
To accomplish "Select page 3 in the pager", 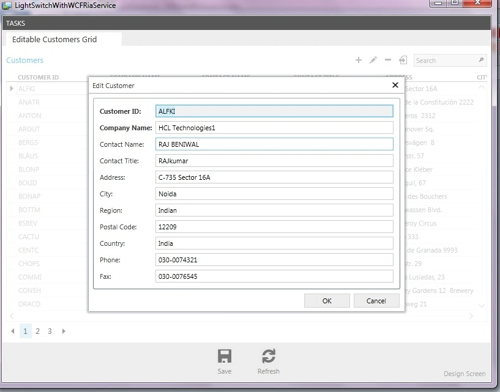I will [50, 331].
